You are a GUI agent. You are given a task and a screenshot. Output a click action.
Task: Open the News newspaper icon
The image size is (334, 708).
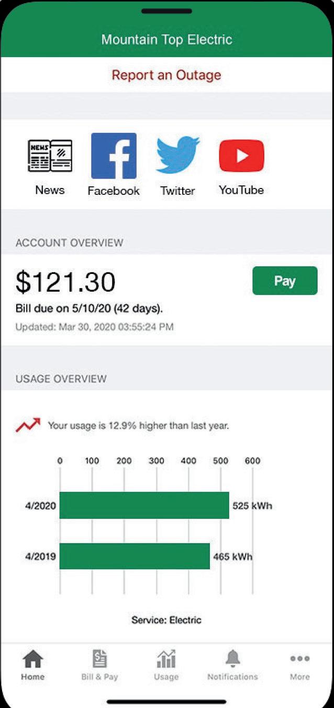(x=50, y=156)
